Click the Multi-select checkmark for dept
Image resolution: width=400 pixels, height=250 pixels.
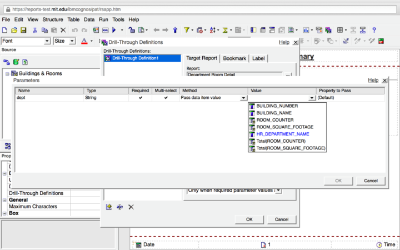pyautogui.click(x=166, y=98)
